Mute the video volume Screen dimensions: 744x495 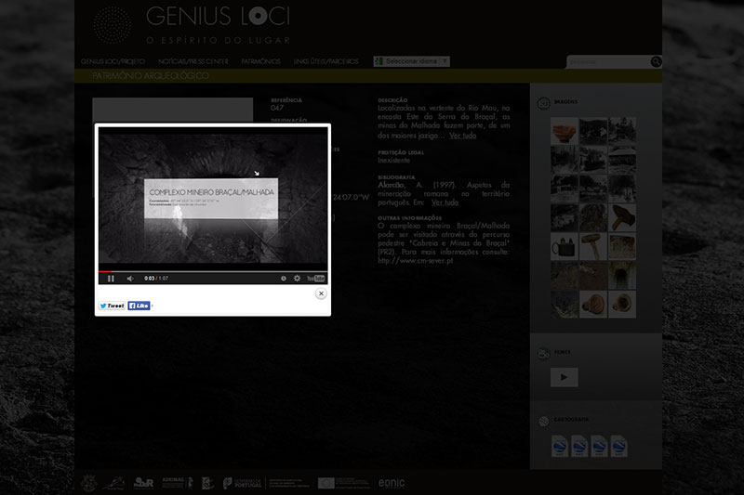tap(130, 279)
